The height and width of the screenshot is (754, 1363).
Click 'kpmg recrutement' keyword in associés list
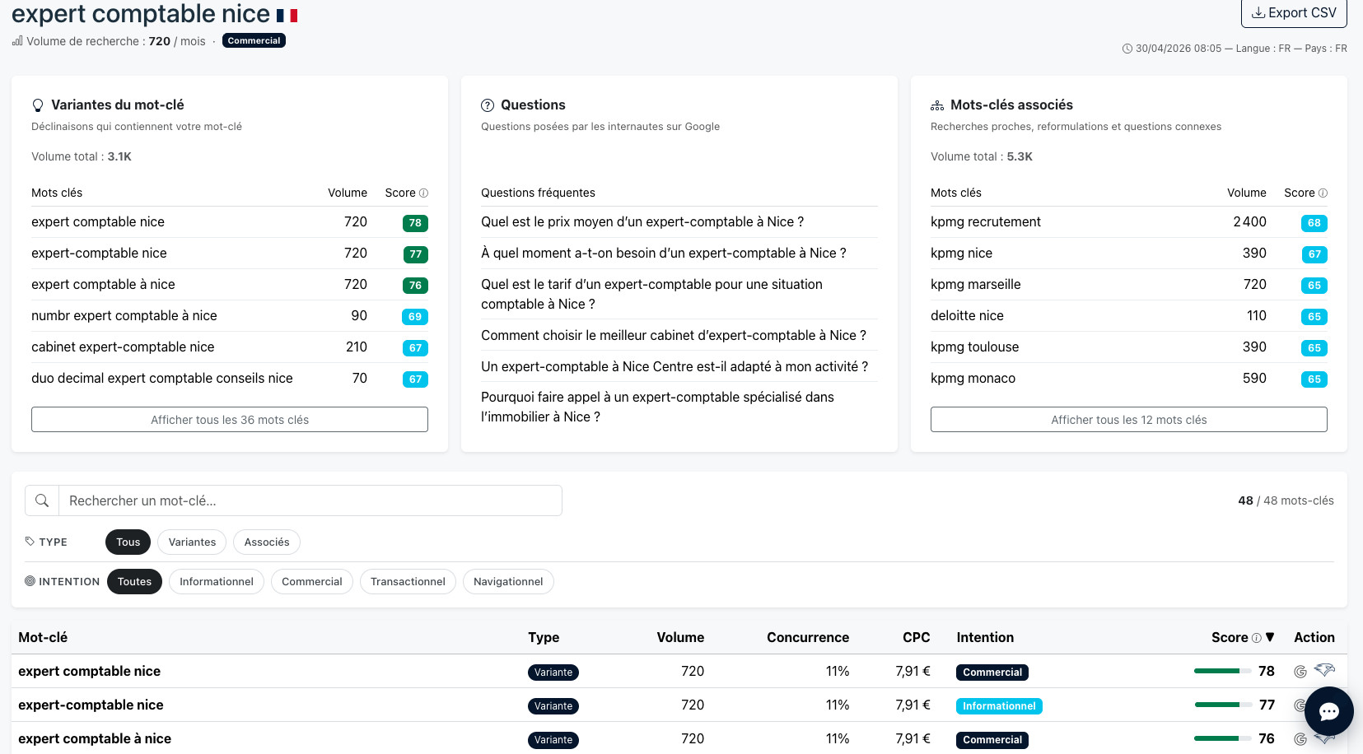point(986,221)
